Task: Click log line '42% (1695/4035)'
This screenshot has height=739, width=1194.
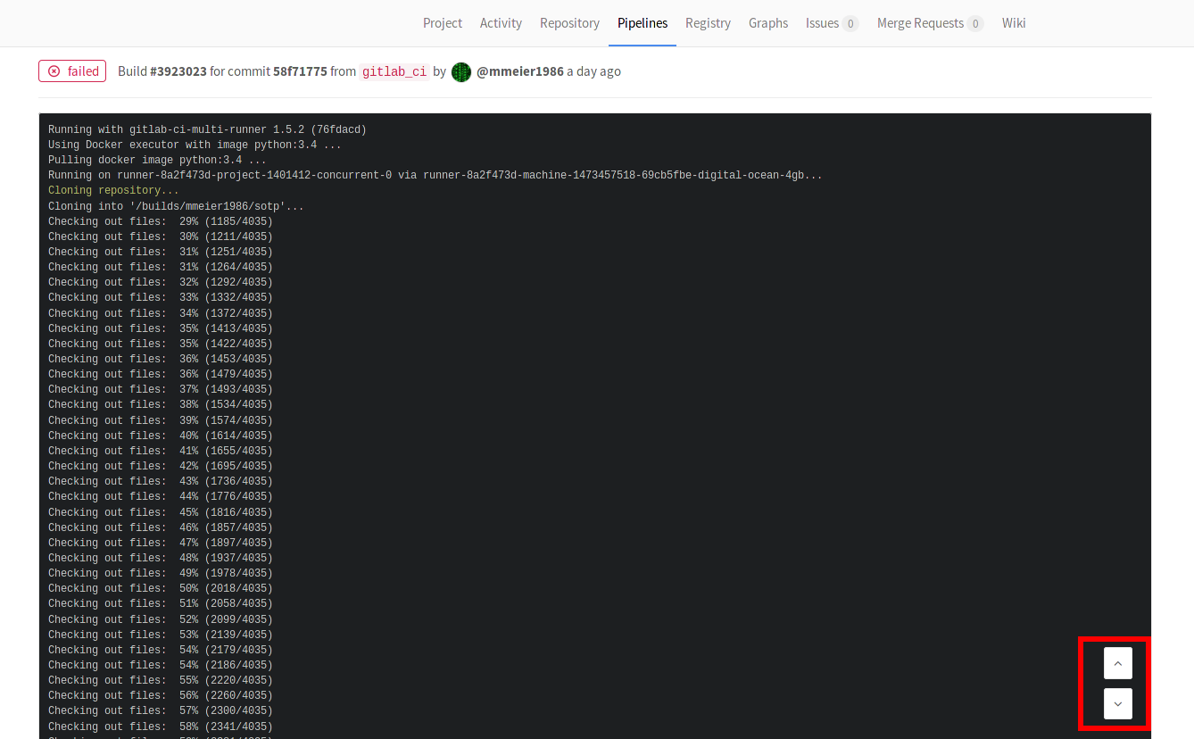Action: (x=161, y=466)
